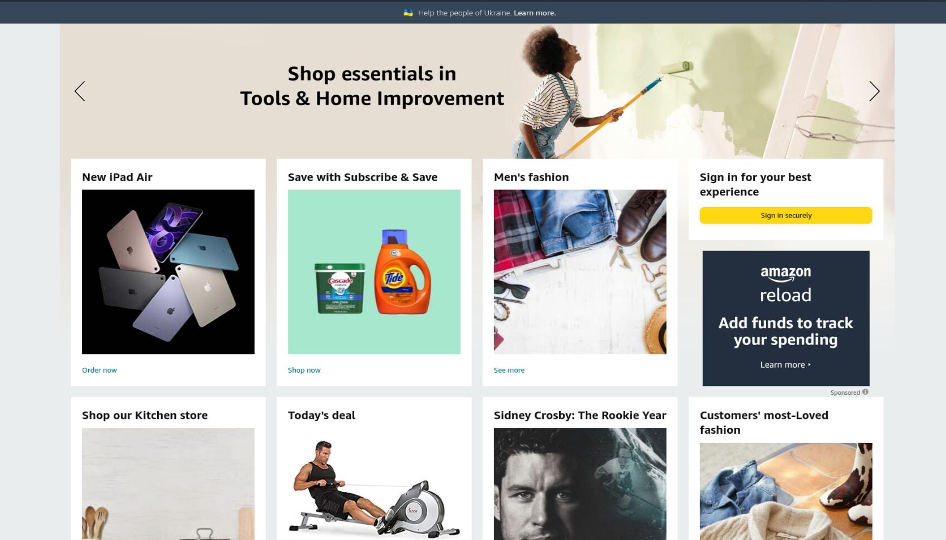Click the Ukraine flag icon in top banner
946x540 pixels.
[x=408, y=13]
